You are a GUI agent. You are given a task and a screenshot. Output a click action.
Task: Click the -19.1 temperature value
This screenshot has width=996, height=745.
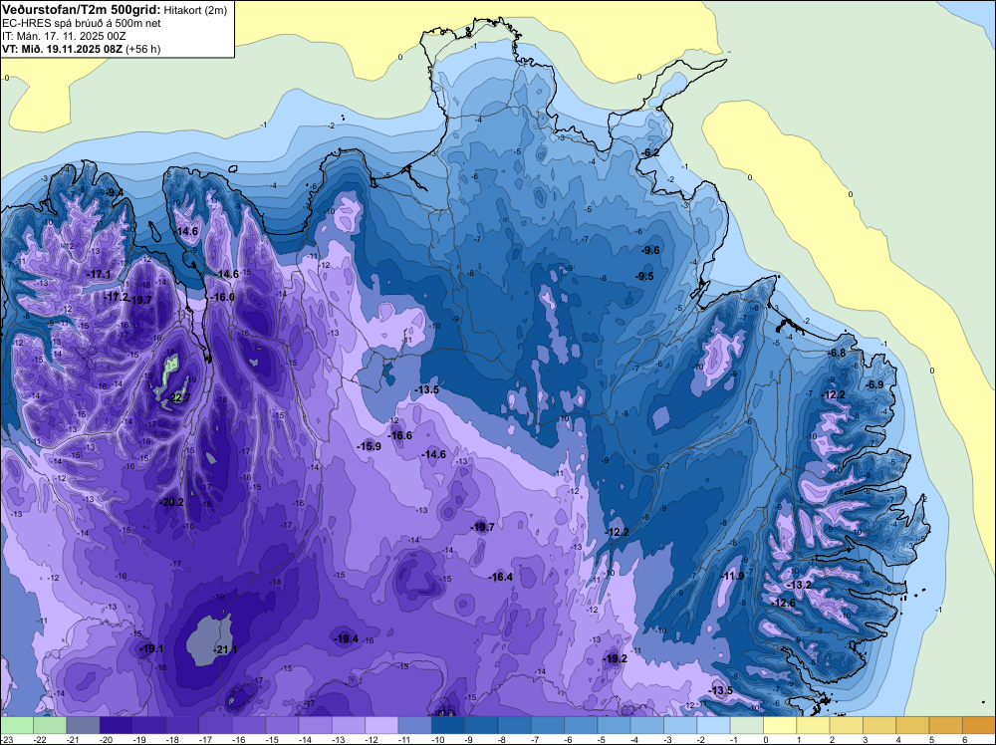click(151, 648)
